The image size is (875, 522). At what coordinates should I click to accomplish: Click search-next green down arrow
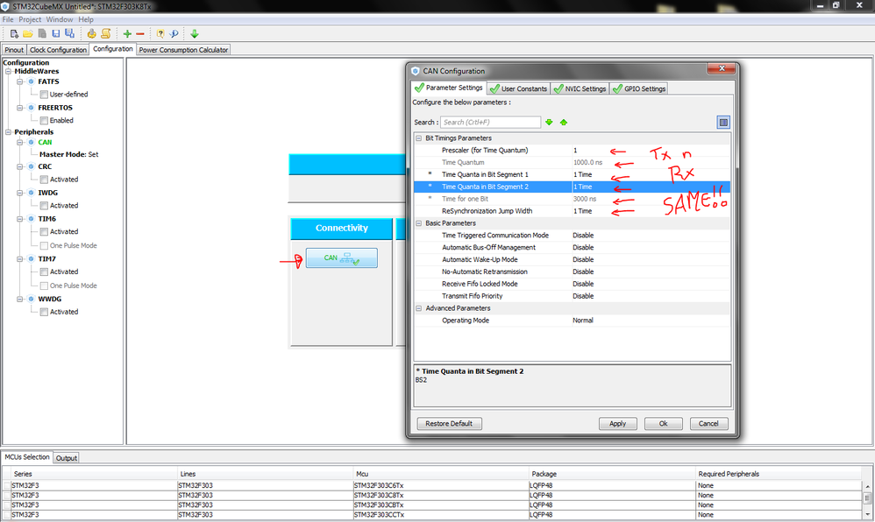549,122
